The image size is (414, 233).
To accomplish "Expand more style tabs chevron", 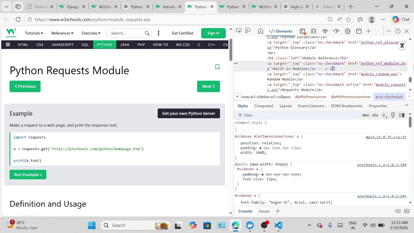I will 407,105.
